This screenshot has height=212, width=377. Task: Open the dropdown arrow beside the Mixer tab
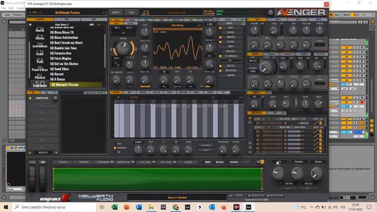tap(269, 92)
